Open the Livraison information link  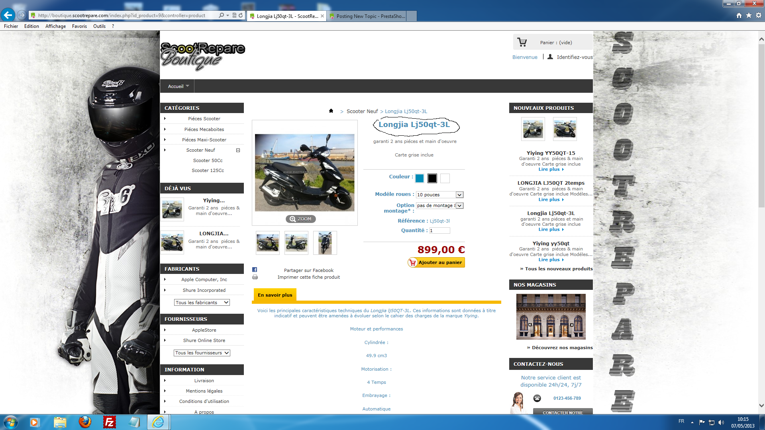[x=204, y=381]
